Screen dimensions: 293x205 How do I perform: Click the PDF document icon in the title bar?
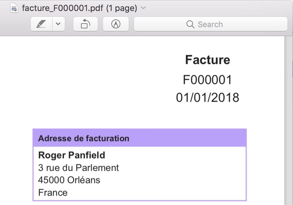(14, 8)
